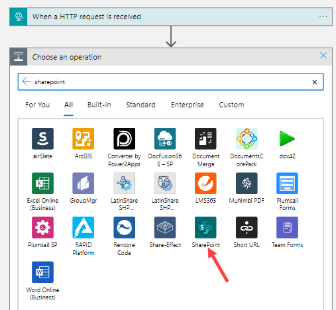The image size is (336, 310).
Task: Click into the connector search field
Action: point(171,81)
